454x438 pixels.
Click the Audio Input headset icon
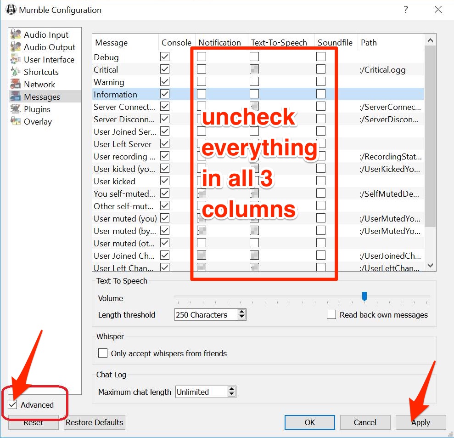[x=16, y=34]
